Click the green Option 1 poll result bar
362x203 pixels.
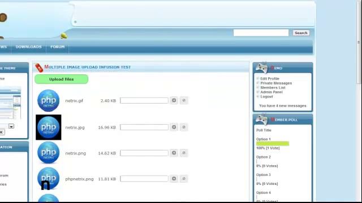point(273,144)
